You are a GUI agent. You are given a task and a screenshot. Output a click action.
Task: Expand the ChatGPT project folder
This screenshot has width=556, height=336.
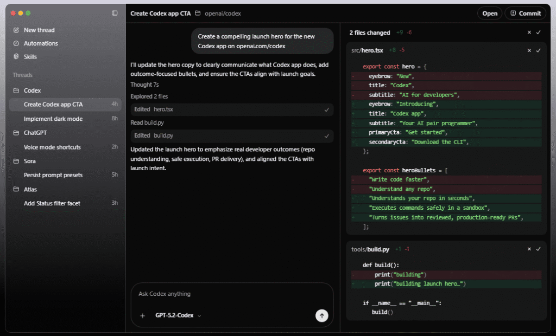pos(16,133)
